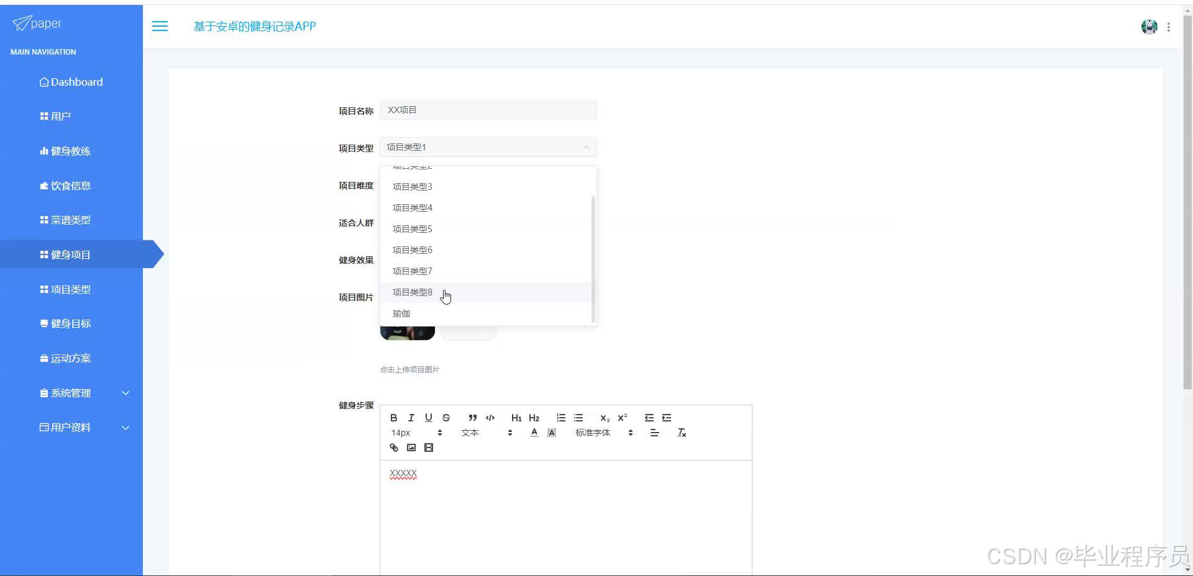Image resolution: width=1193 pixels, height=576 pixels.
Task: Choose 瑜伽 from the dropdown list
Action: (x=486, y=313)
